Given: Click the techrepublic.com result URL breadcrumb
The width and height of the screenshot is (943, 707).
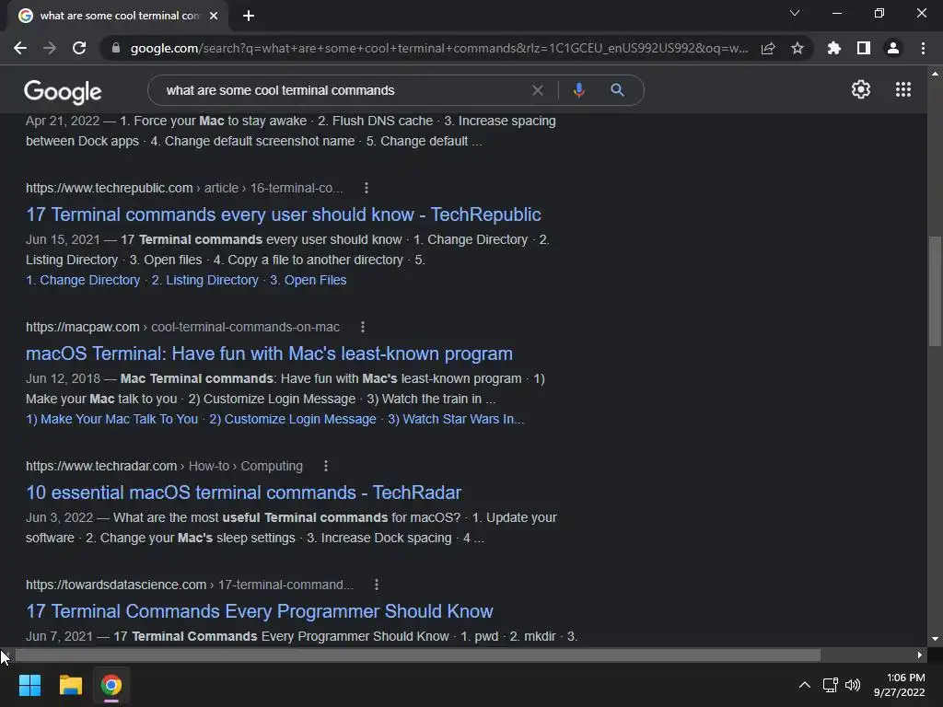Looking at the screenshot, I should click(x=184, y=188).
